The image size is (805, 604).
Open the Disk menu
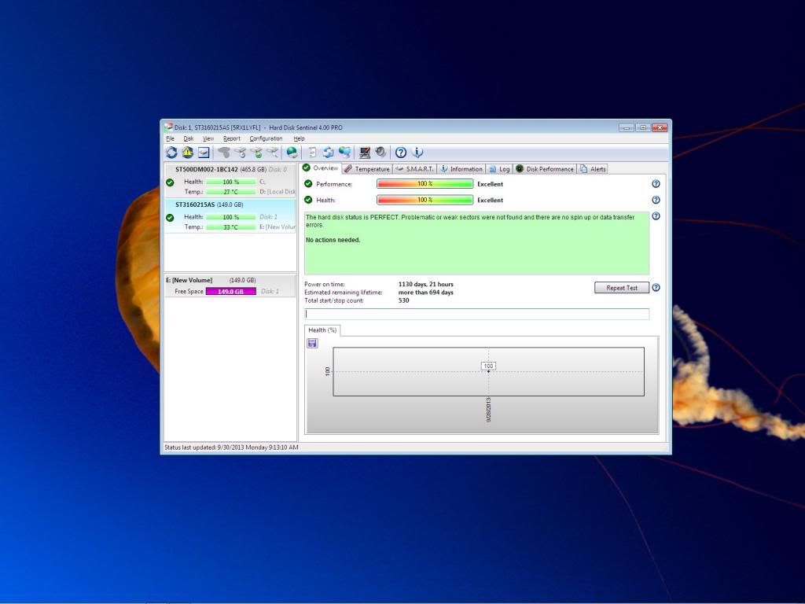pos(189,138)
